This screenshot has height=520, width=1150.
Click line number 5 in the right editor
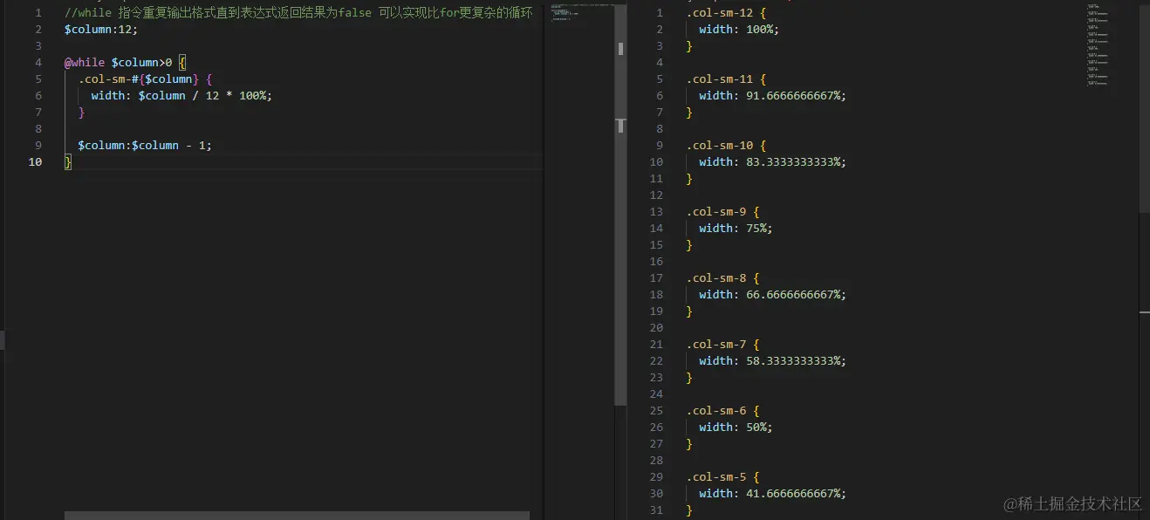point(660,79)
